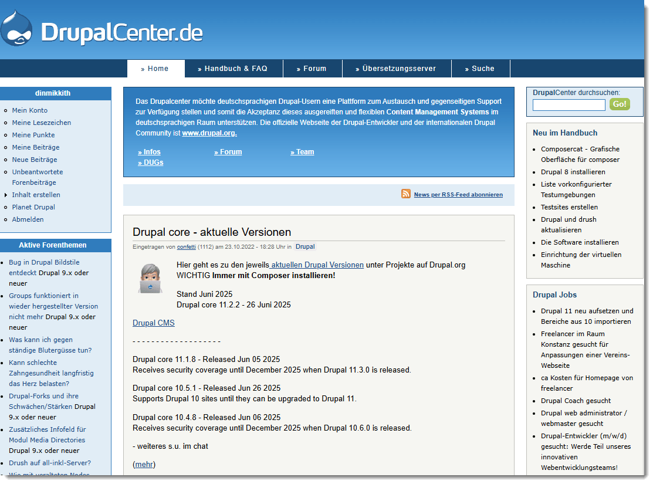Open Inhalt erstellen link
653x484 pixels.
[x=36, y=195]
